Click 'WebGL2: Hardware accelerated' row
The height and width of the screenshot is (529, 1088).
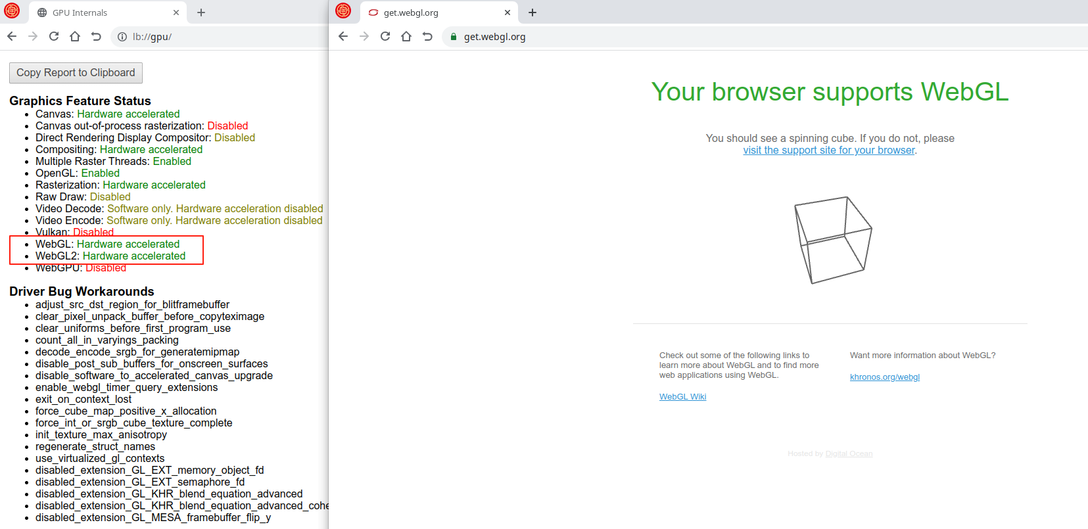pyautogui.click(x=110, y=256)
